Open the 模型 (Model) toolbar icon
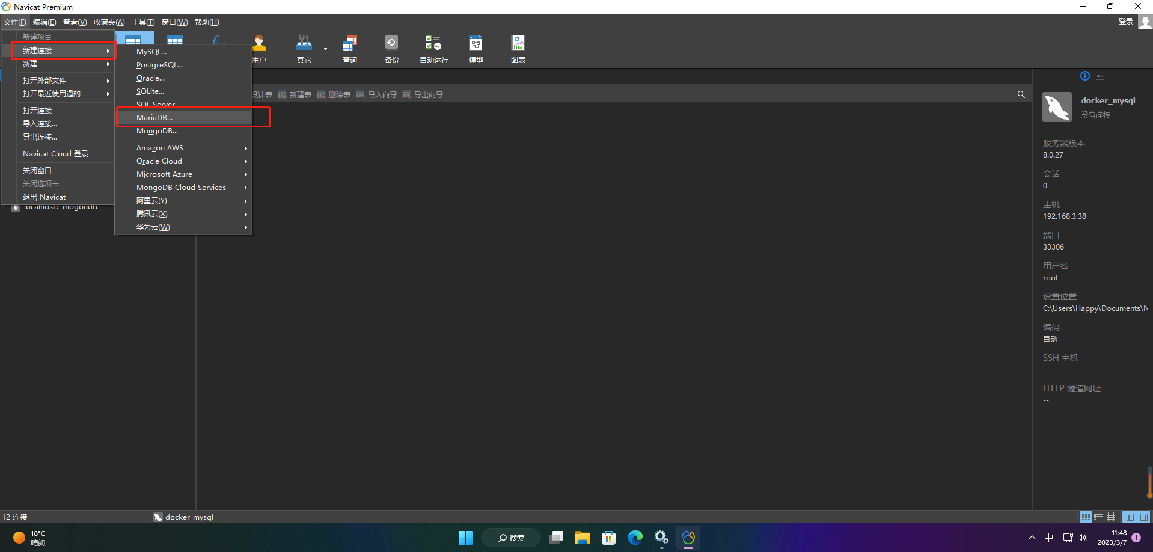This screenshot has width=1153, height=552. [476, 49]
